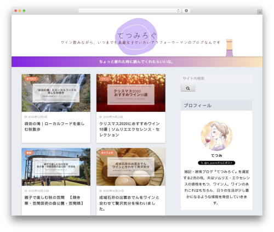
Task: Open the クリスマス2020 wine thumbnail
Action: pyautogui.click(x=131, y=93)
